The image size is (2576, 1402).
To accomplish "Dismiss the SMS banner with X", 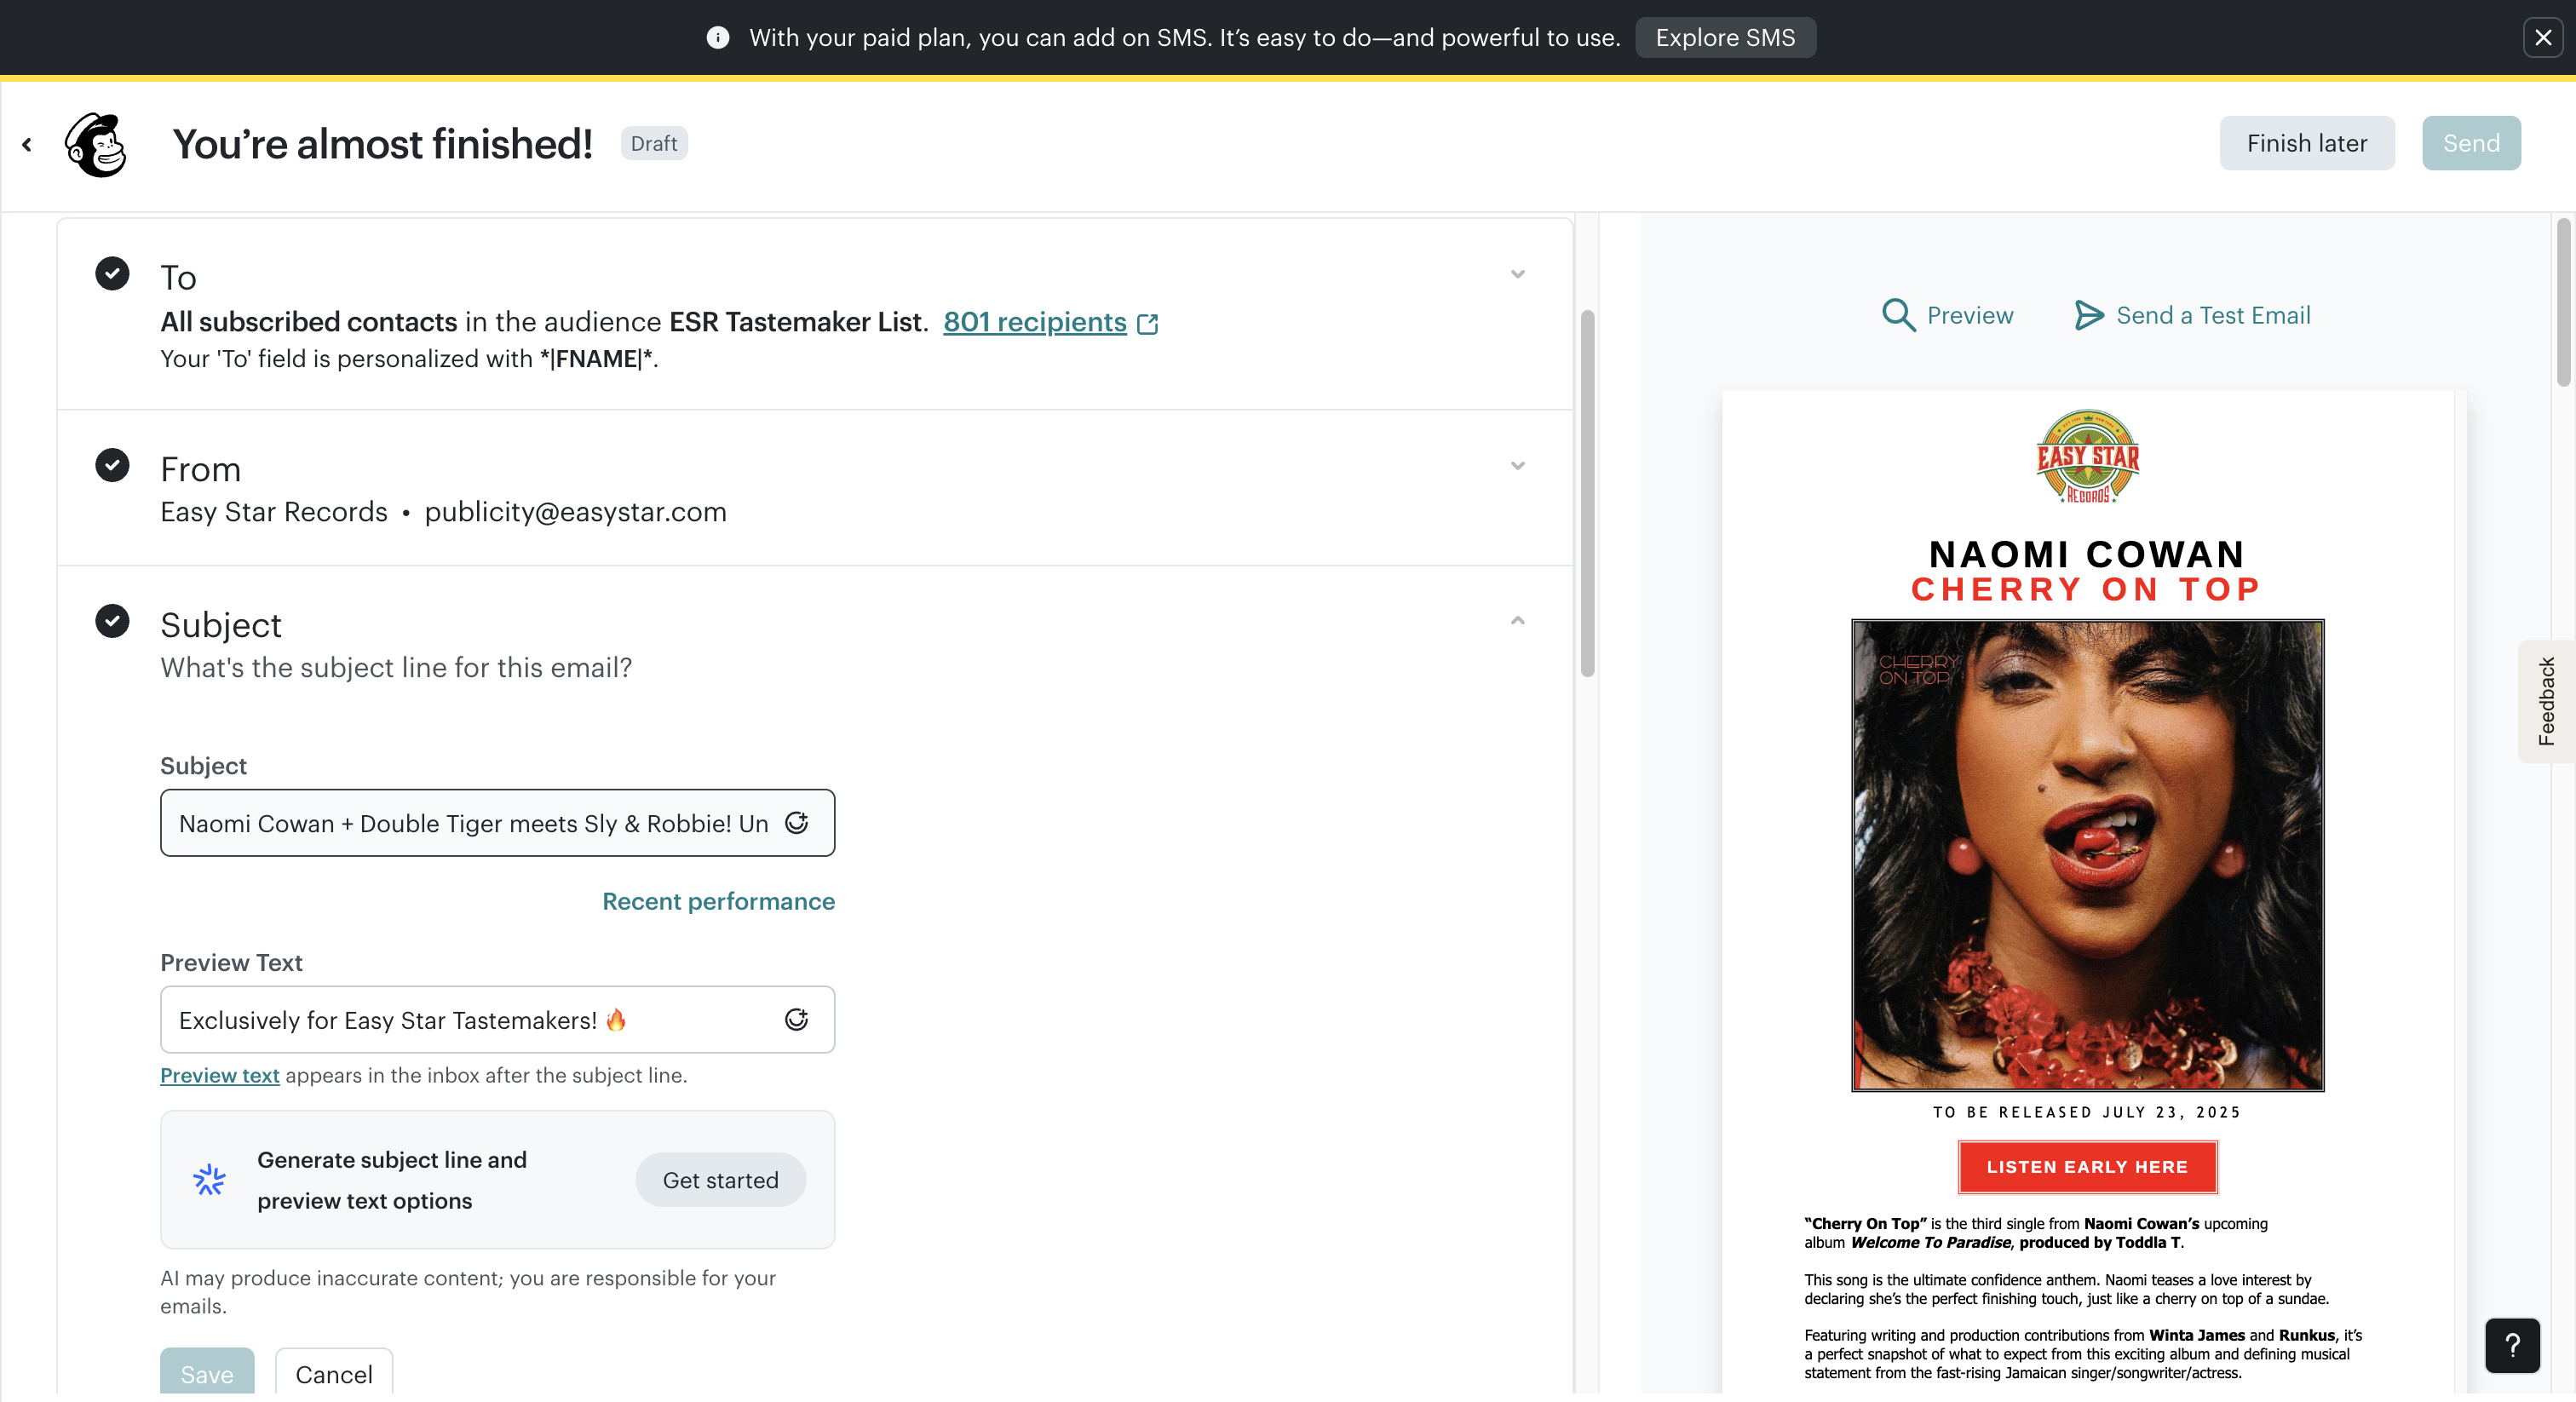I will 2543,38.
